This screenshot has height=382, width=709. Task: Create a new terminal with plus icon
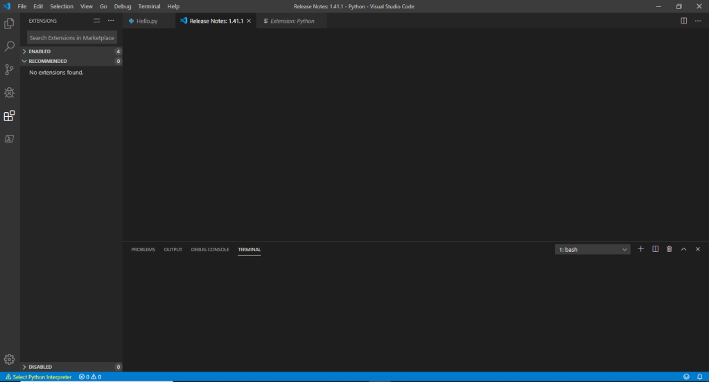tap(640, 249)
